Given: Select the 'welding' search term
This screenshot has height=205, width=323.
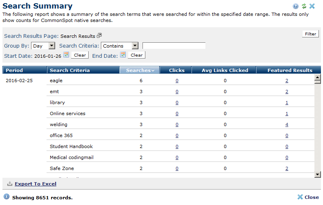Looking at the screenshot, I should [58, 124].
